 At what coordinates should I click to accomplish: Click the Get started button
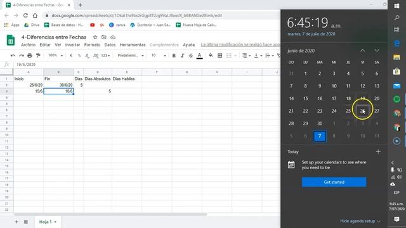334,182
